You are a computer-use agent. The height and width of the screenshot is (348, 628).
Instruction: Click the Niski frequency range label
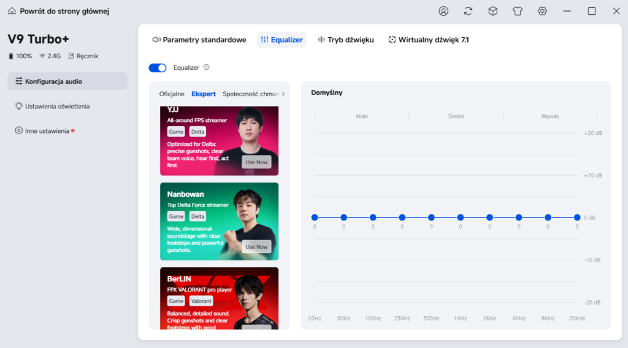(362, 116)
